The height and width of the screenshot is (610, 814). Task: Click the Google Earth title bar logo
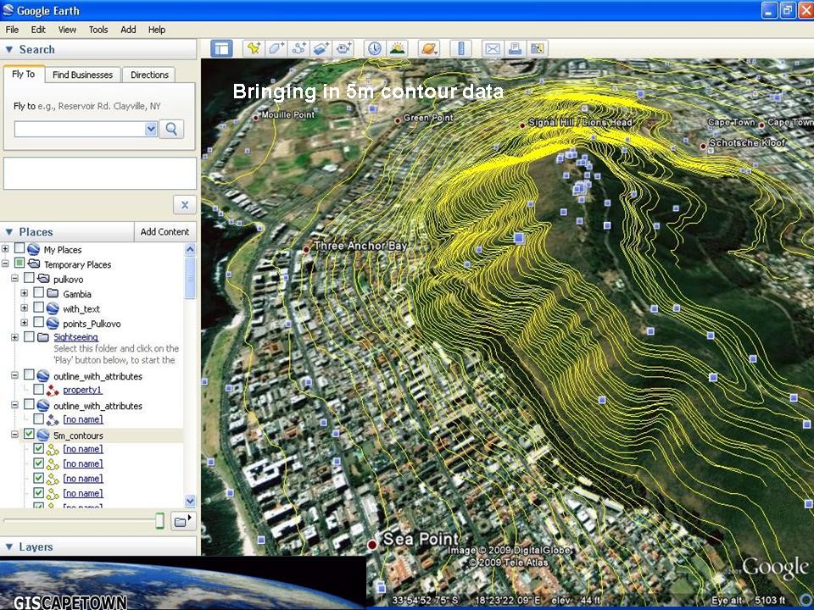click(8, 10)
